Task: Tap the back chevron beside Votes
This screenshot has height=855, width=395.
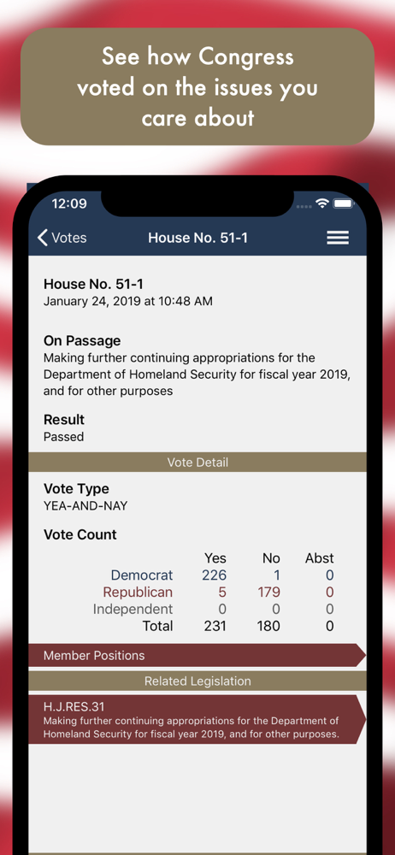Action: [x=43, y=238]
